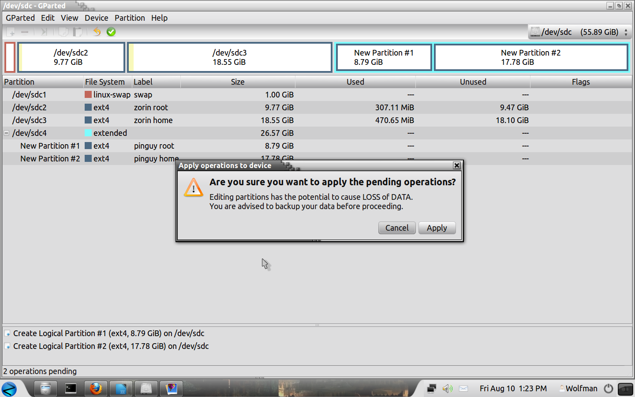This screenshot has height=397, width=635.
Task: Click the Undo last operation toolbar icon
Action: 97,32
